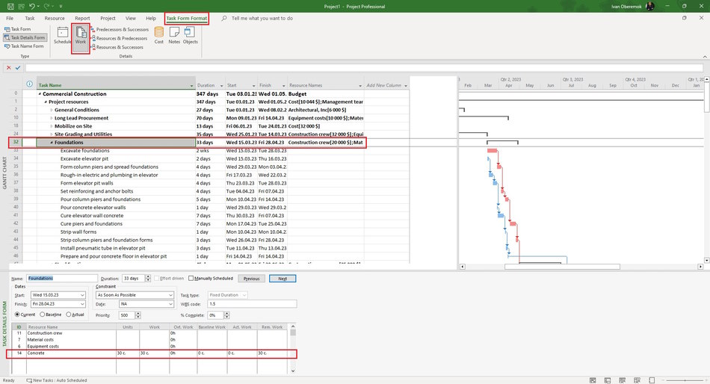Expand the General Conditions task

tap(51, 110)
